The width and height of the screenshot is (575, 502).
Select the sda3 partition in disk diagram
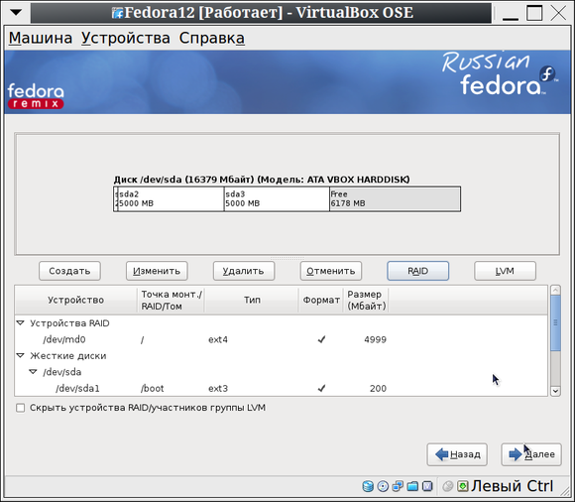[277, 198]
